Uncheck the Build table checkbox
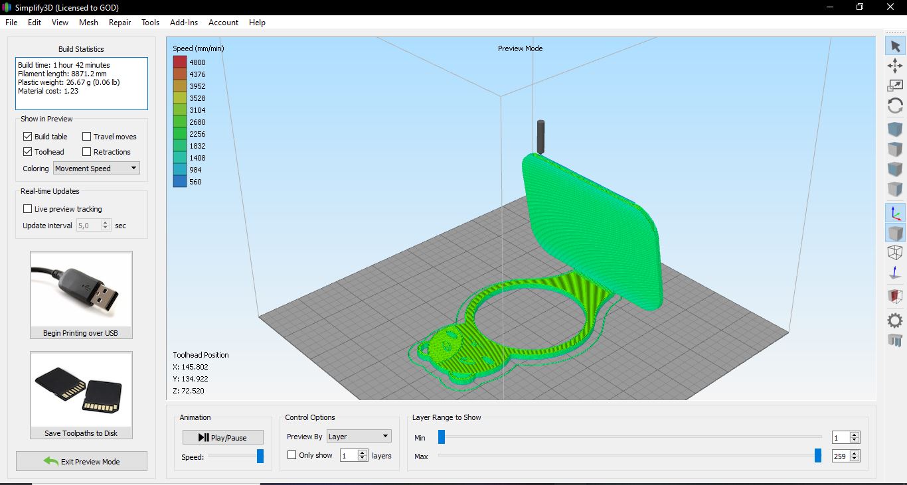 [x=27, y=136]
